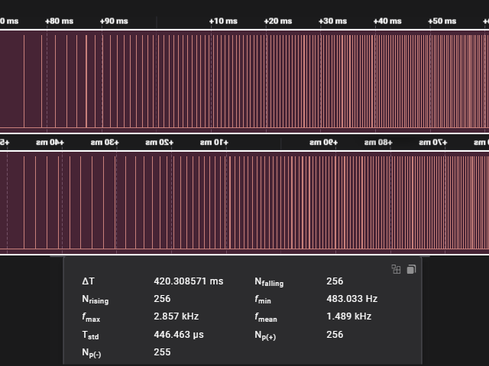Click the +90 ms marker on the top timeline
The height and width of the screenshot is (366, 489).
114,21
